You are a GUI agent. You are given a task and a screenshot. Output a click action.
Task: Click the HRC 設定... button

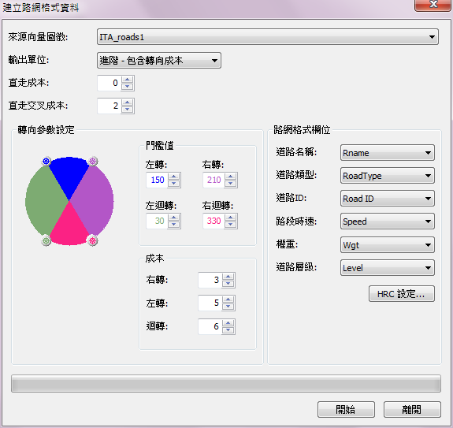tap(401, 294)
